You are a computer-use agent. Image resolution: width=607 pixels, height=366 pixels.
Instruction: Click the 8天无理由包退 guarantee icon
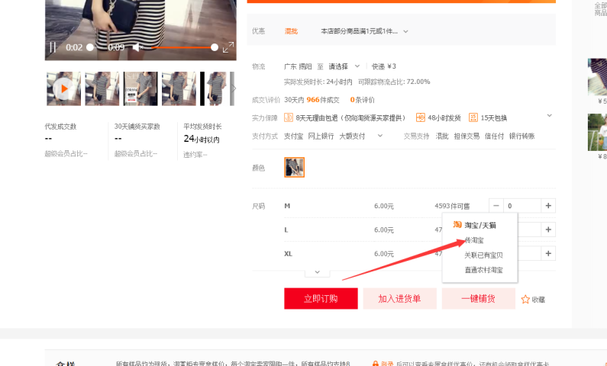click(289, 117)
